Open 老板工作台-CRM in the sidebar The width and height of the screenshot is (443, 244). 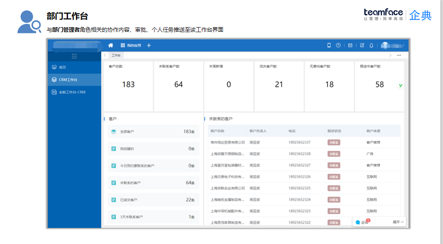(x=75, y=92)
